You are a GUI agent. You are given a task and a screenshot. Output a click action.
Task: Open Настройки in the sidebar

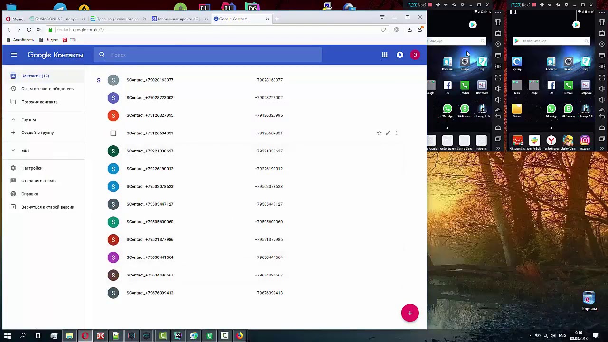pos(32,168)
